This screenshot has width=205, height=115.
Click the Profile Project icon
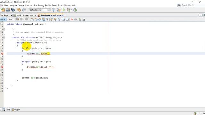[x=75, y=10]
